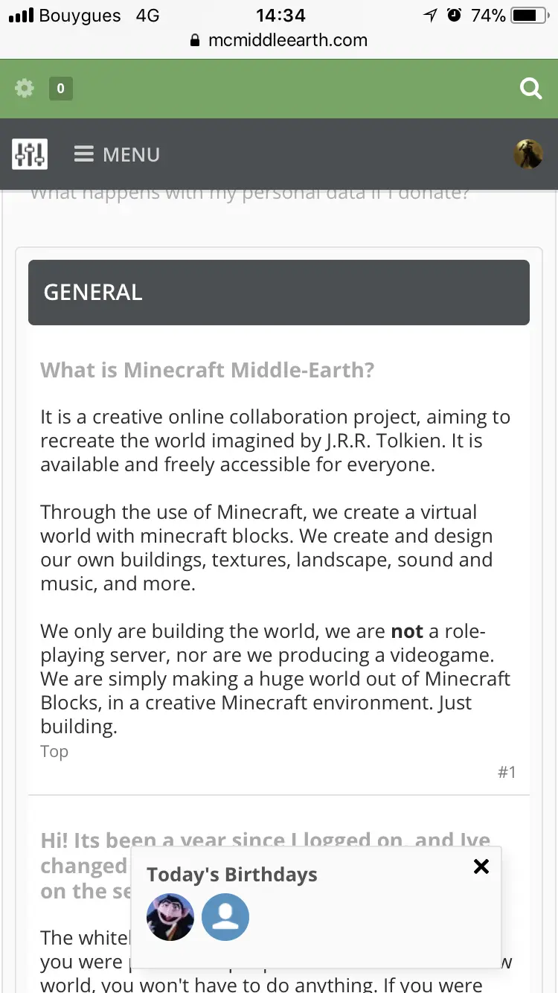Open the notifications counter badge showing 0
This screenshot has width=558, height=993.
[60, 89]
